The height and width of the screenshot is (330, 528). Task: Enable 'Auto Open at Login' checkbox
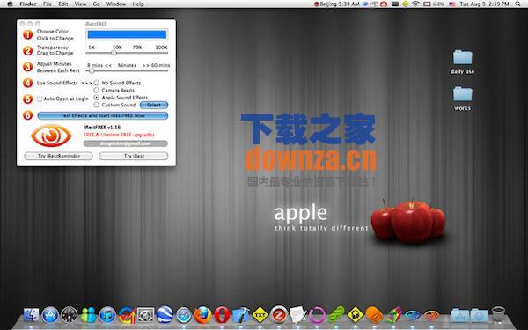40,99
